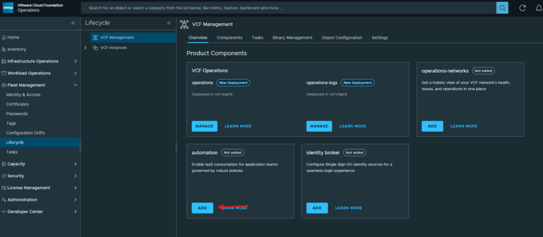Select VCF Management tree icon
Screen dimensions: 543x237
(95, 38)
